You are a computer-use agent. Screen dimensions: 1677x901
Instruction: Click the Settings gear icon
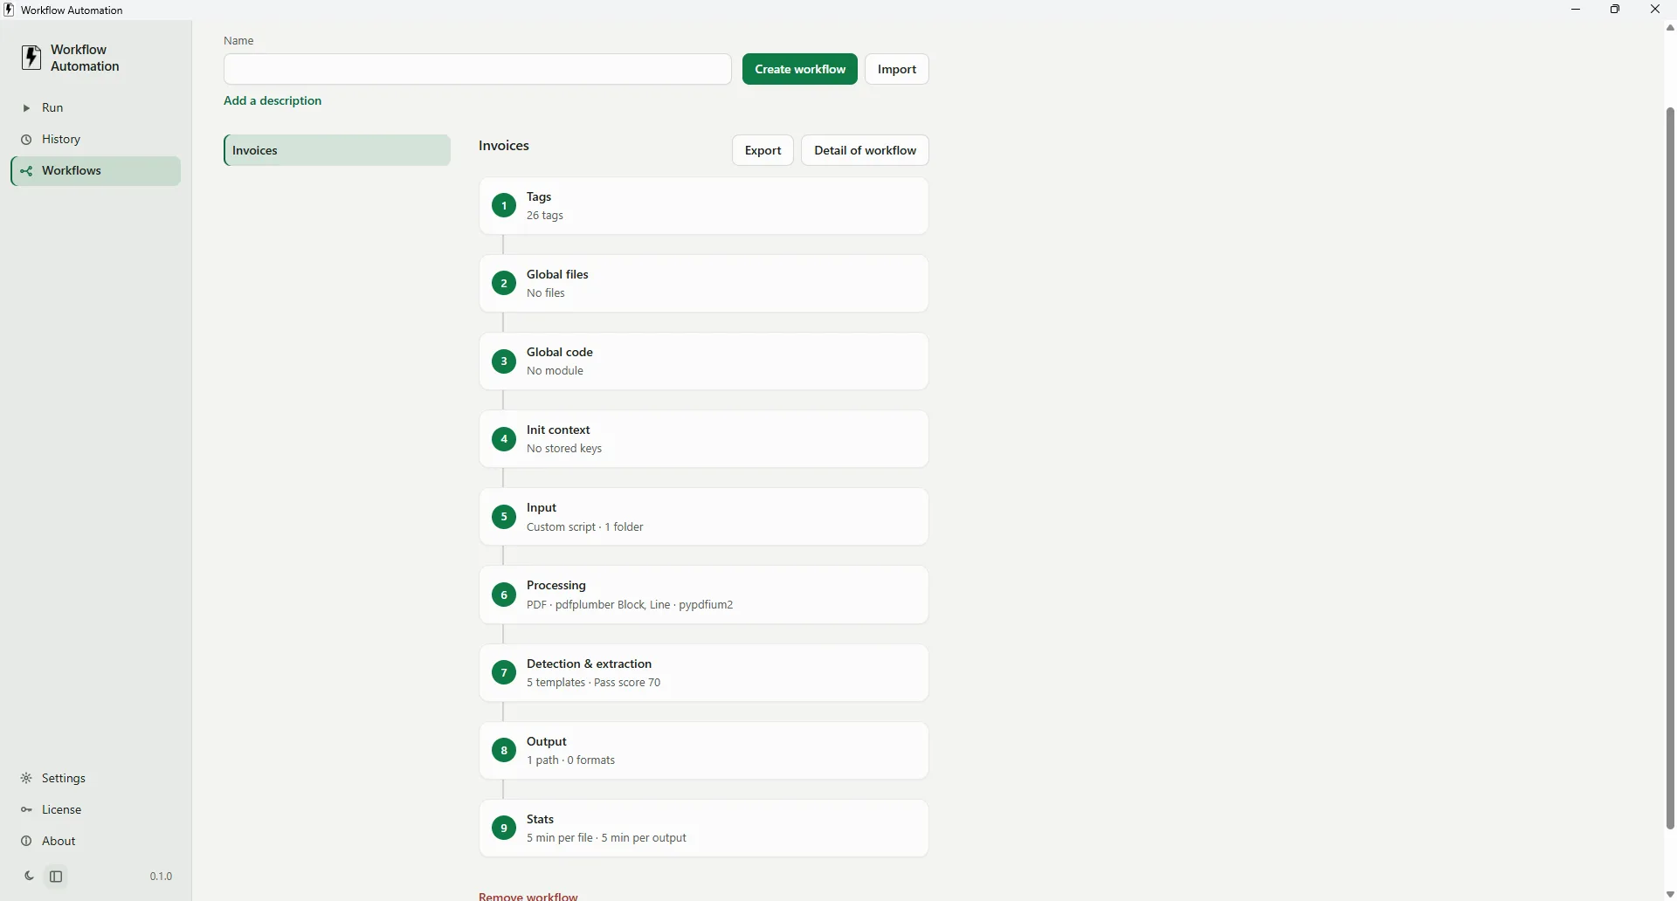[x=26, y=779]
